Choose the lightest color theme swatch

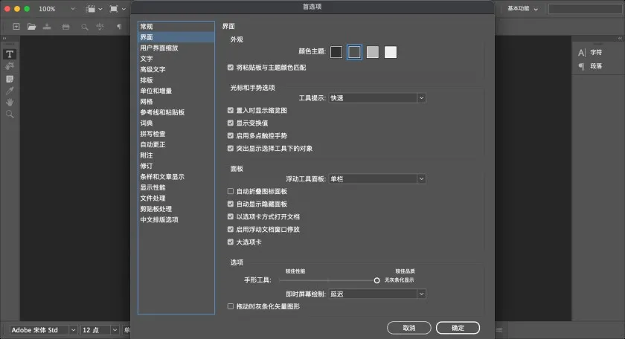[391, 52]
